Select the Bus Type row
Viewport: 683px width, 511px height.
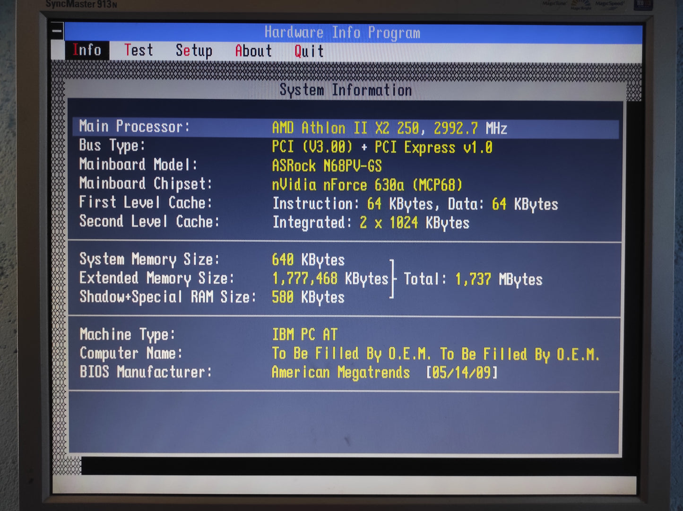346,147
